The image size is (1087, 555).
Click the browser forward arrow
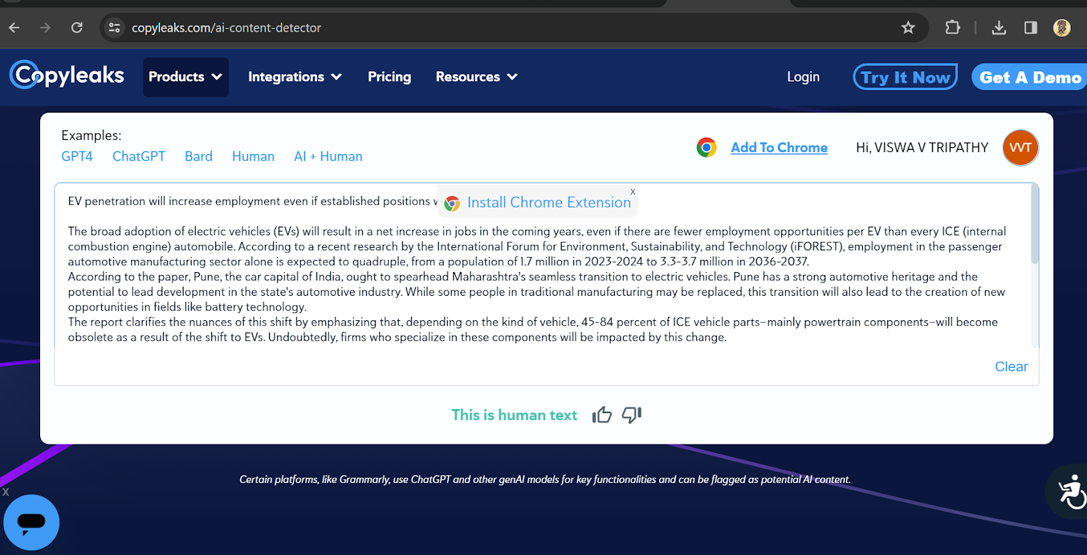(45, 28)
